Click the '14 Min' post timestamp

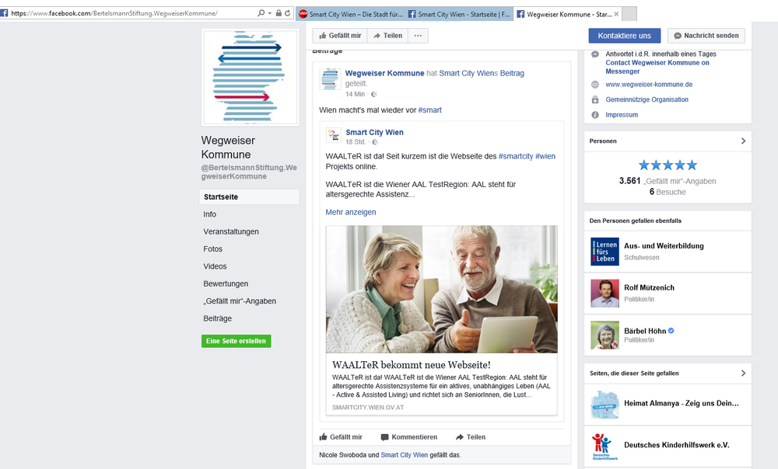(356, 94)
